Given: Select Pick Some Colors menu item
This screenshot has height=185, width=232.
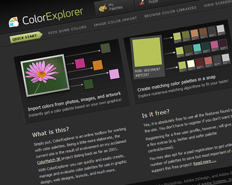Looking at the screenshot, I should [67, 30].
